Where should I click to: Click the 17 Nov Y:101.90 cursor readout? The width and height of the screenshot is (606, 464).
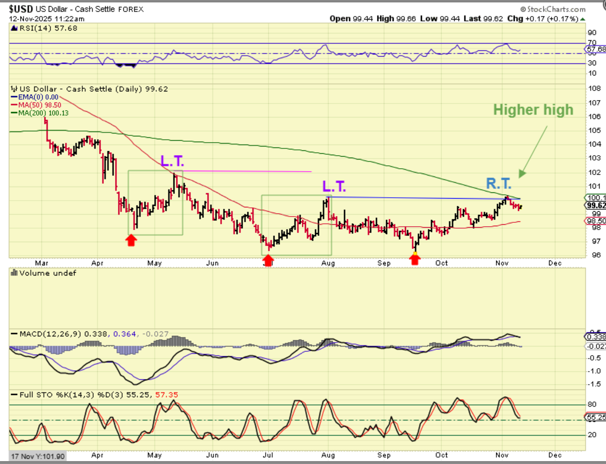(38, 456)
